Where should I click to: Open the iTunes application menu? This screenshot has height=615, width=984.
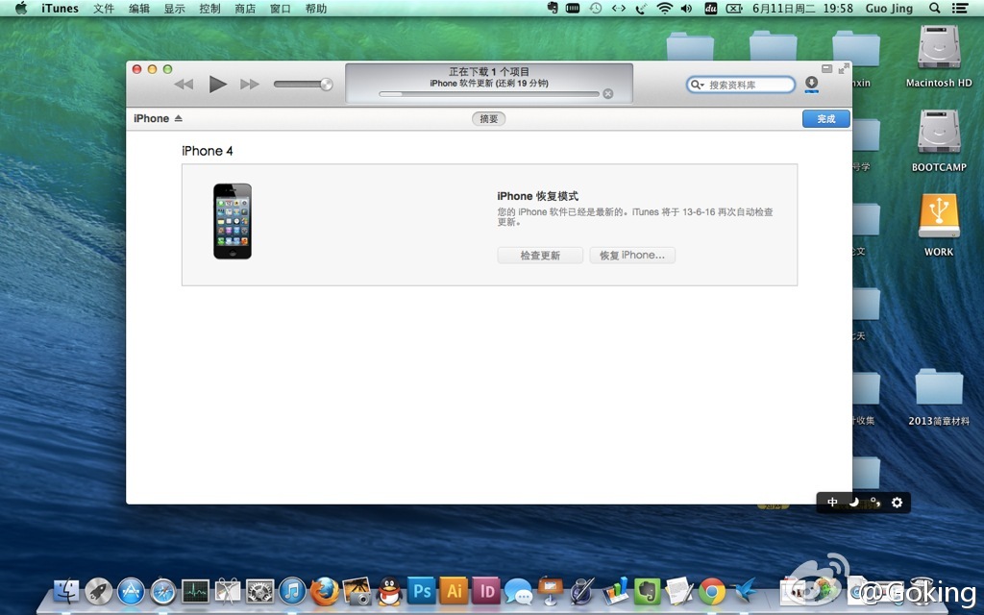coord(61,8)
